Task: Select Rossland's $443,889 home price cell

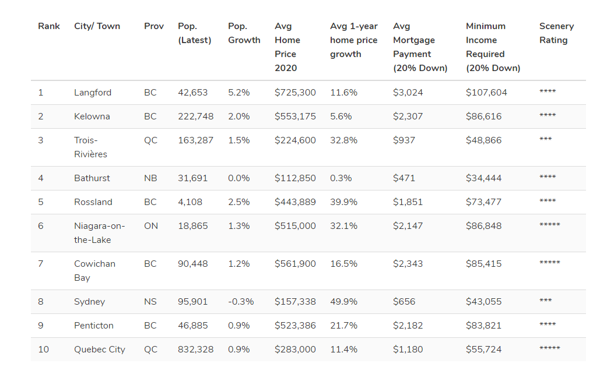Action: 295,202
